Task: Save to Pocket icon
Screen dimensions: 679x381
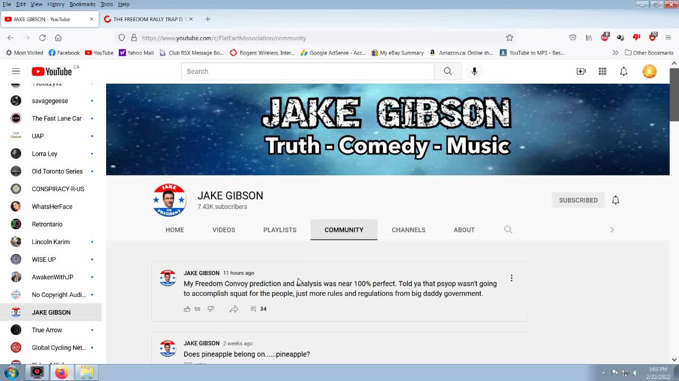Action: tap(573, 38)
